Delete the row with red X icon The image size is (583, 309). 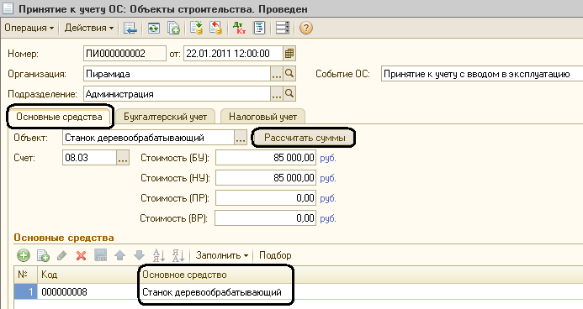pos(81,255)
